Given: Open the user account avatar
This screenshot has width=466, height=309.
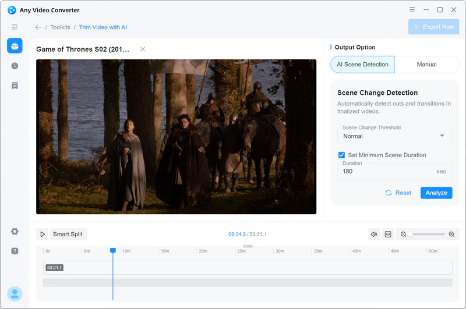Looking at the screenshot, I should click(15, 294).
